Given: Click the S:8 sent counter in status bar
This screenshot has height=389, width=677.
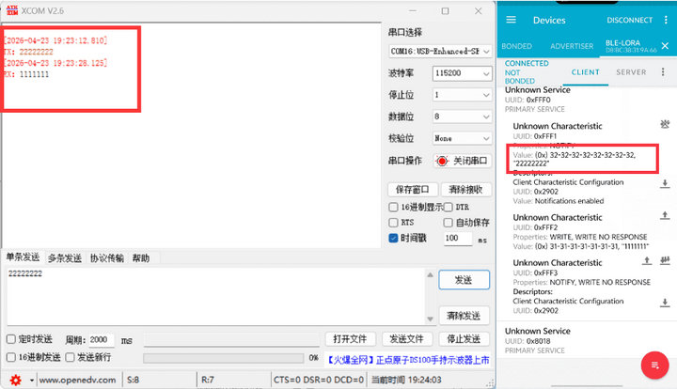Looking at the screenshot, I should 133,380.
